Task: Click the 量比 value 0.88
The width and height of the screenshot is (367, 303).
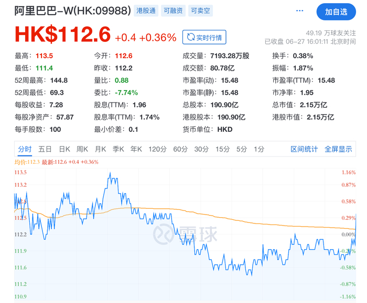Action: pos(122,81)
